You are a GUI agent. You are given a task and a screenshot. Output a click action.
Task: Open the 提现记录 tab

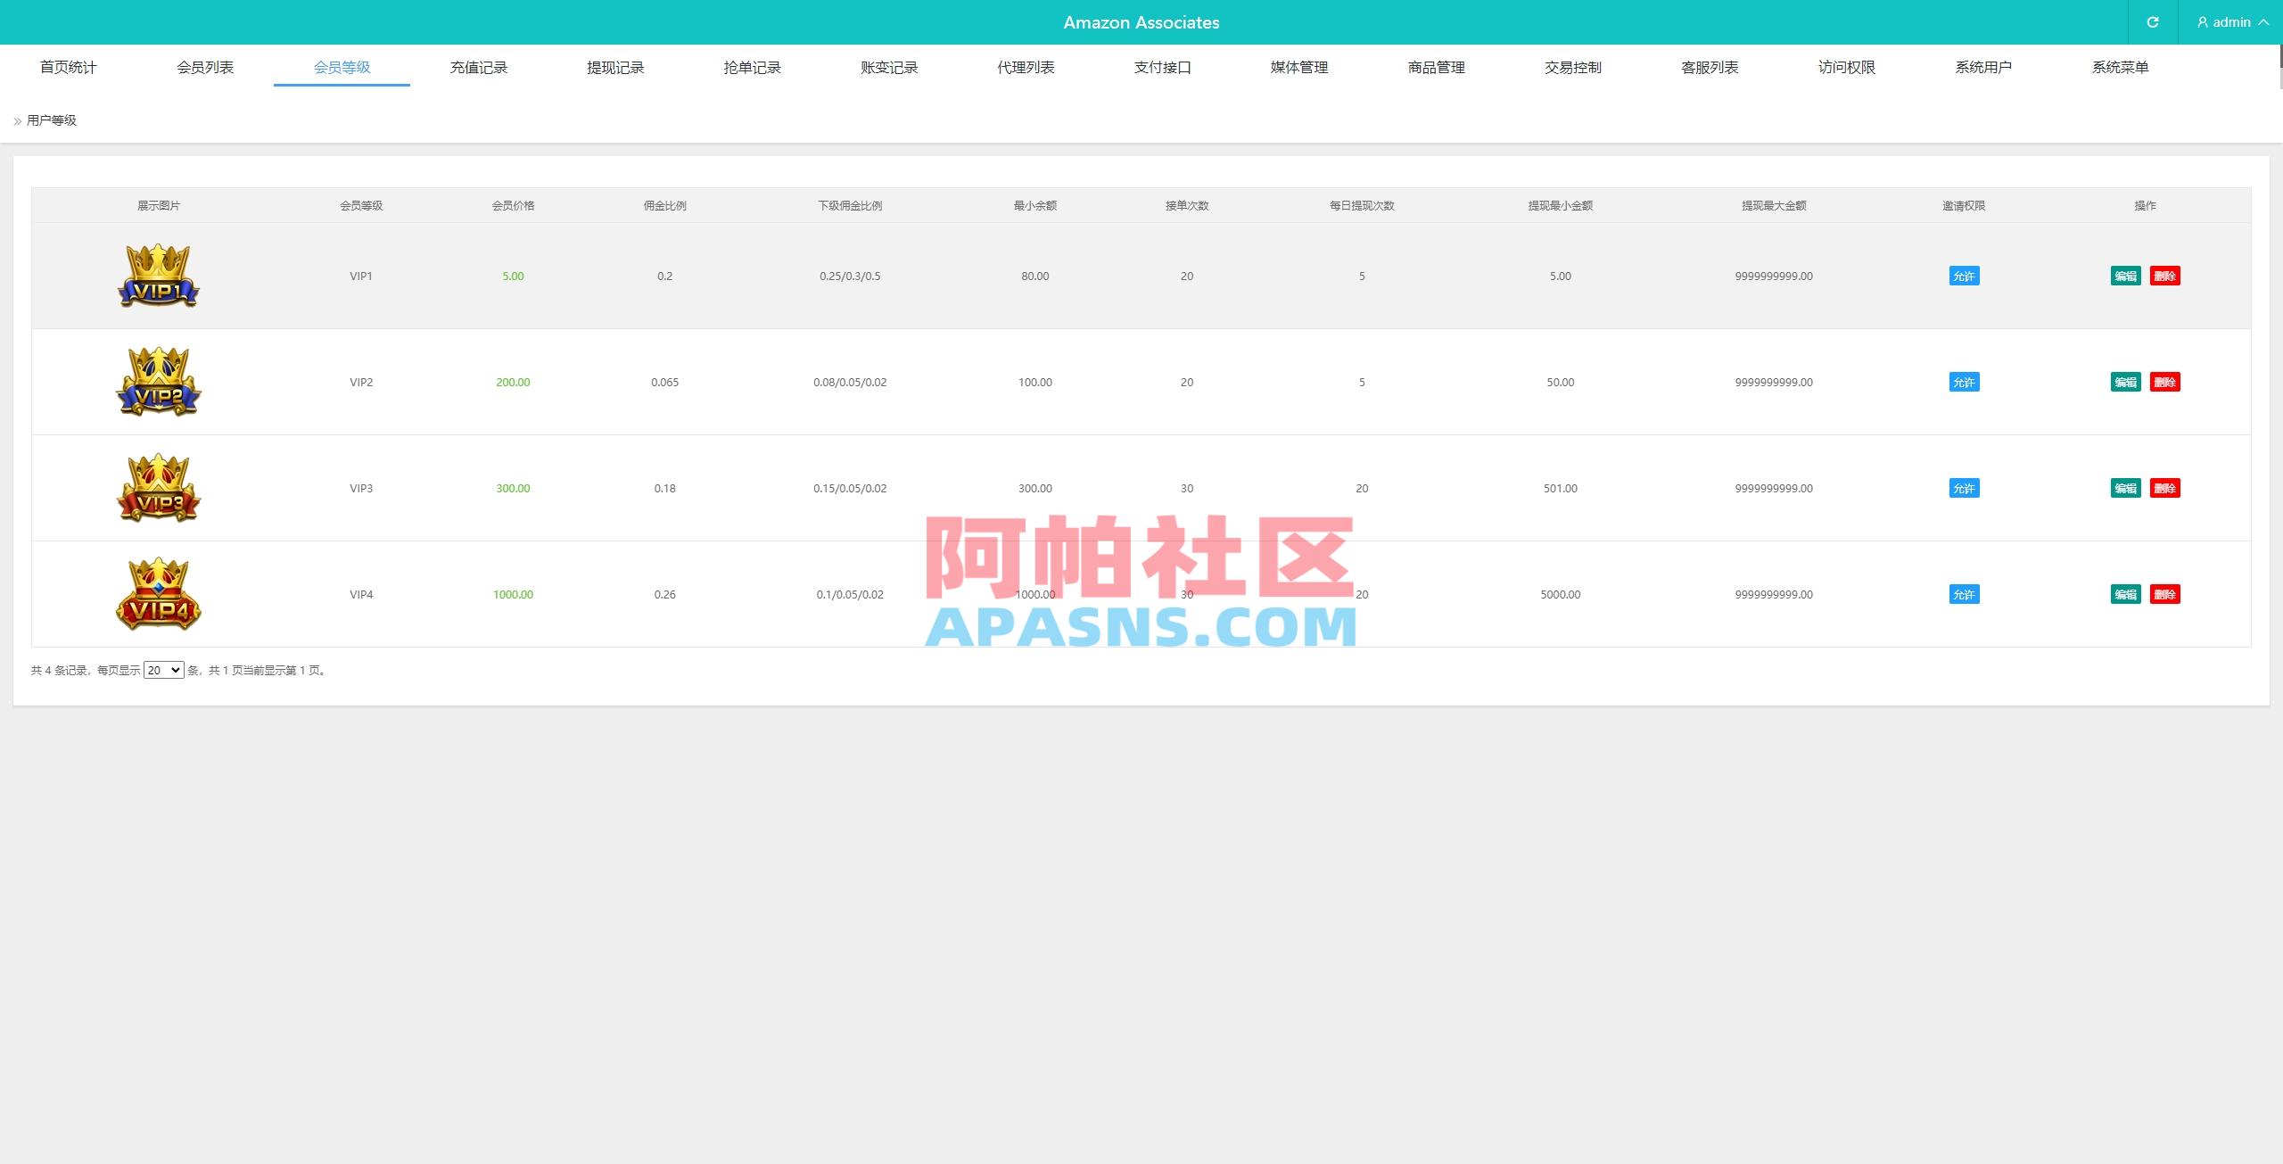pos(614,67)
